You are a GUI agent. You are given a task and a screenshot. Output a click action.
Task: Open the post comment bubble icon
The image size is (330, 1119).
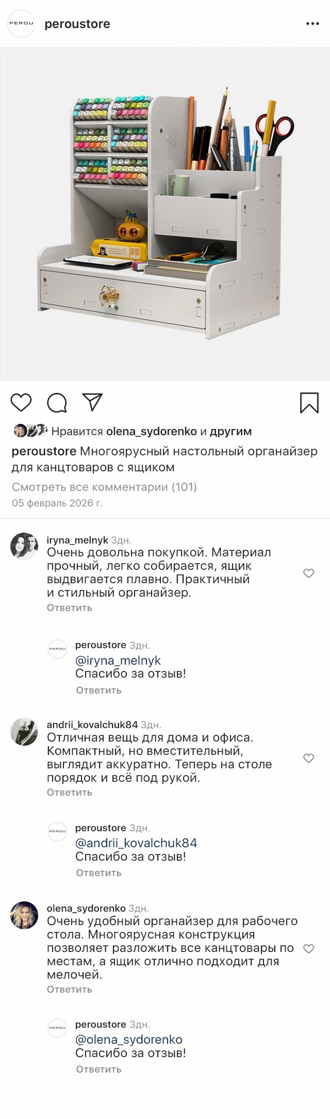57,403
